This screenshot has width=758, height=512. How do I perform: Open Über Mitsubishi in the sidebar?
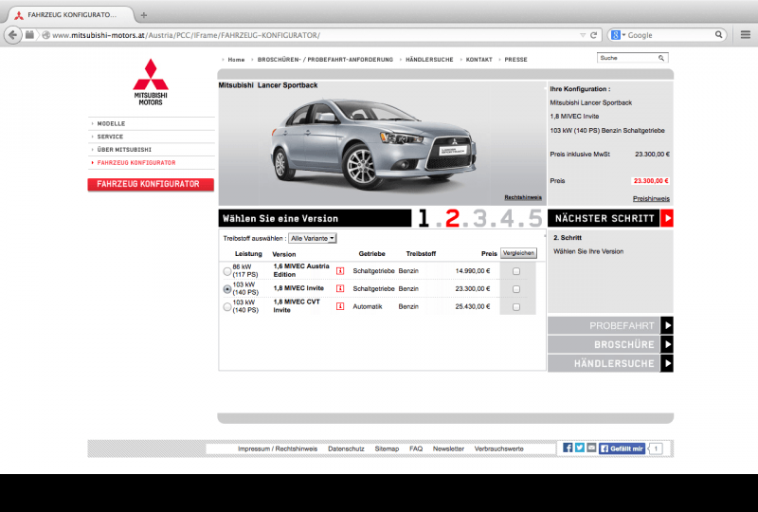pos(124,150)
